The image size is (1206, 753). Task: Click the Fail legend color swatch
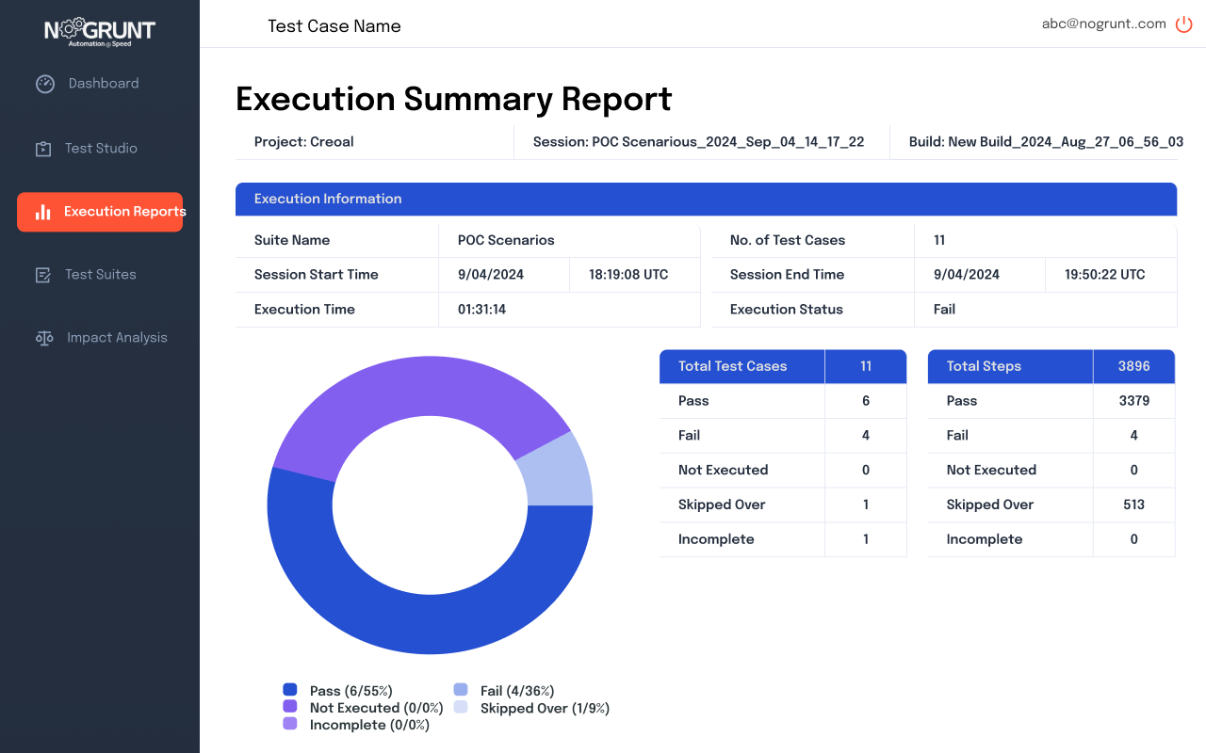461,691
